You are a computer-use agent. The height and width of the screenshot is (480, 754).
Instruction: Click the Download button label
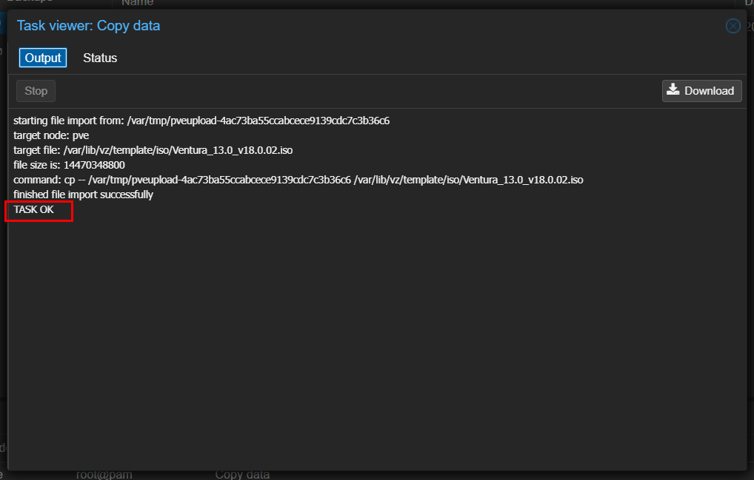pyautogui.click(x=709, y=91)
